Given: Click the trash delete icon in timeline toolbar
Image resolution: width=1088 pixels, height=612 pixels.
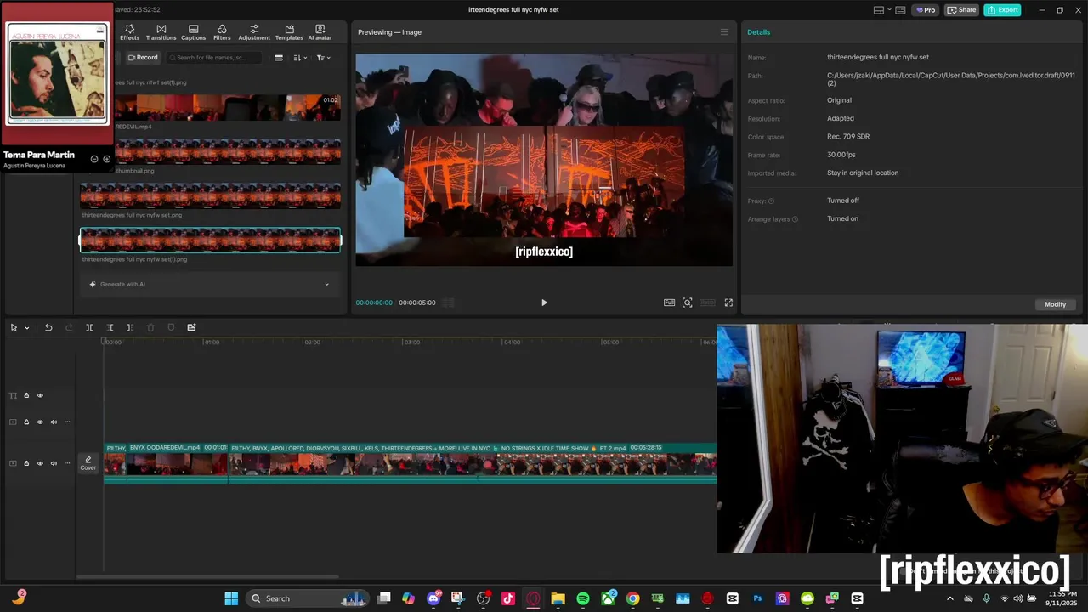Looking at the screenshot, I should point(150,327).
